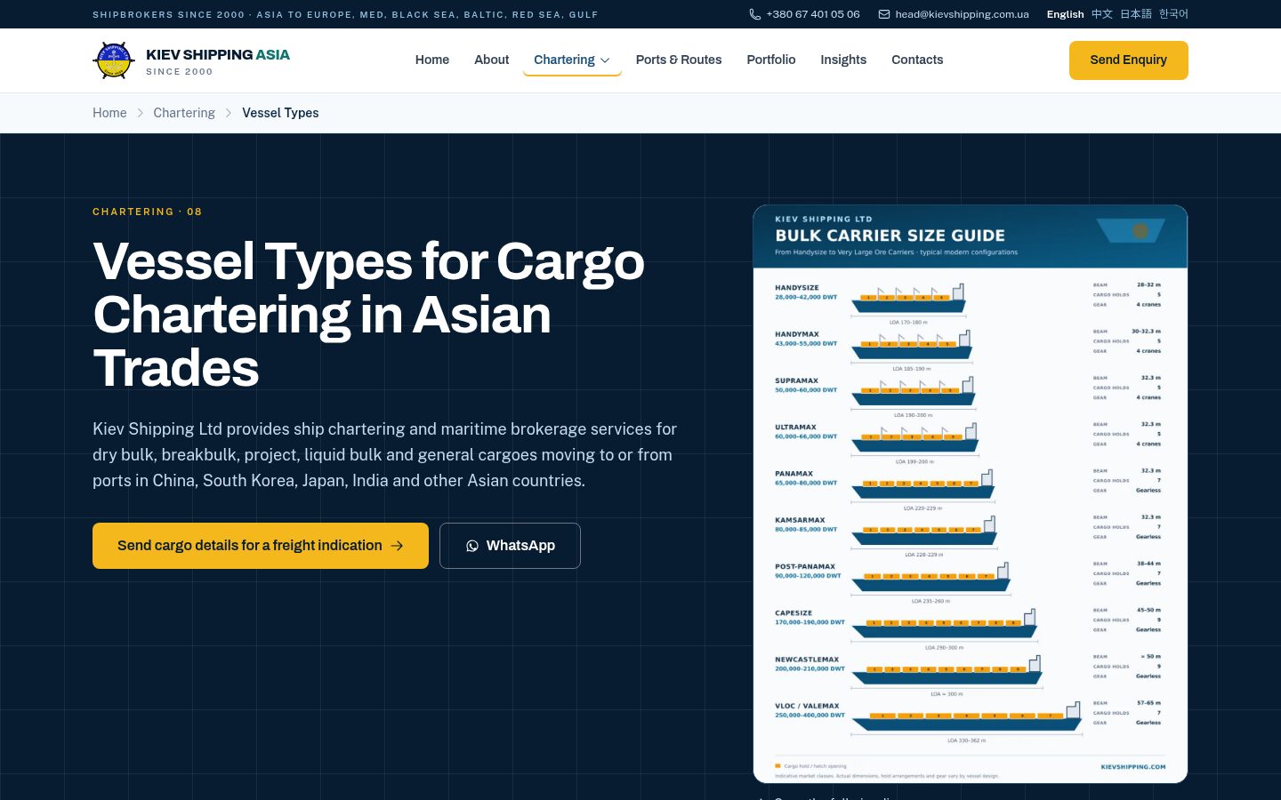Open the Insights nav item
This screenshot has height=800, width=1281.
[x=843, y=60]
